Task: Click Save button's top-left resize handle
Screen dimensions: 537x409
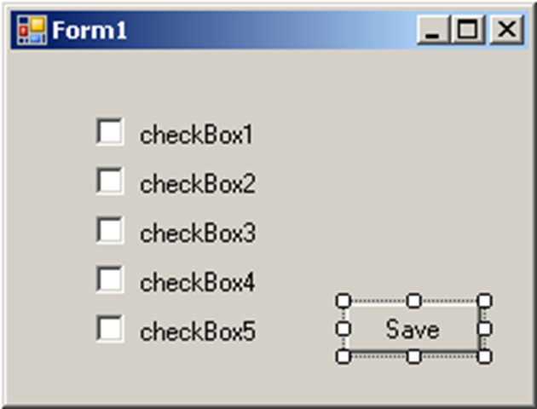Action: point(344,300)
